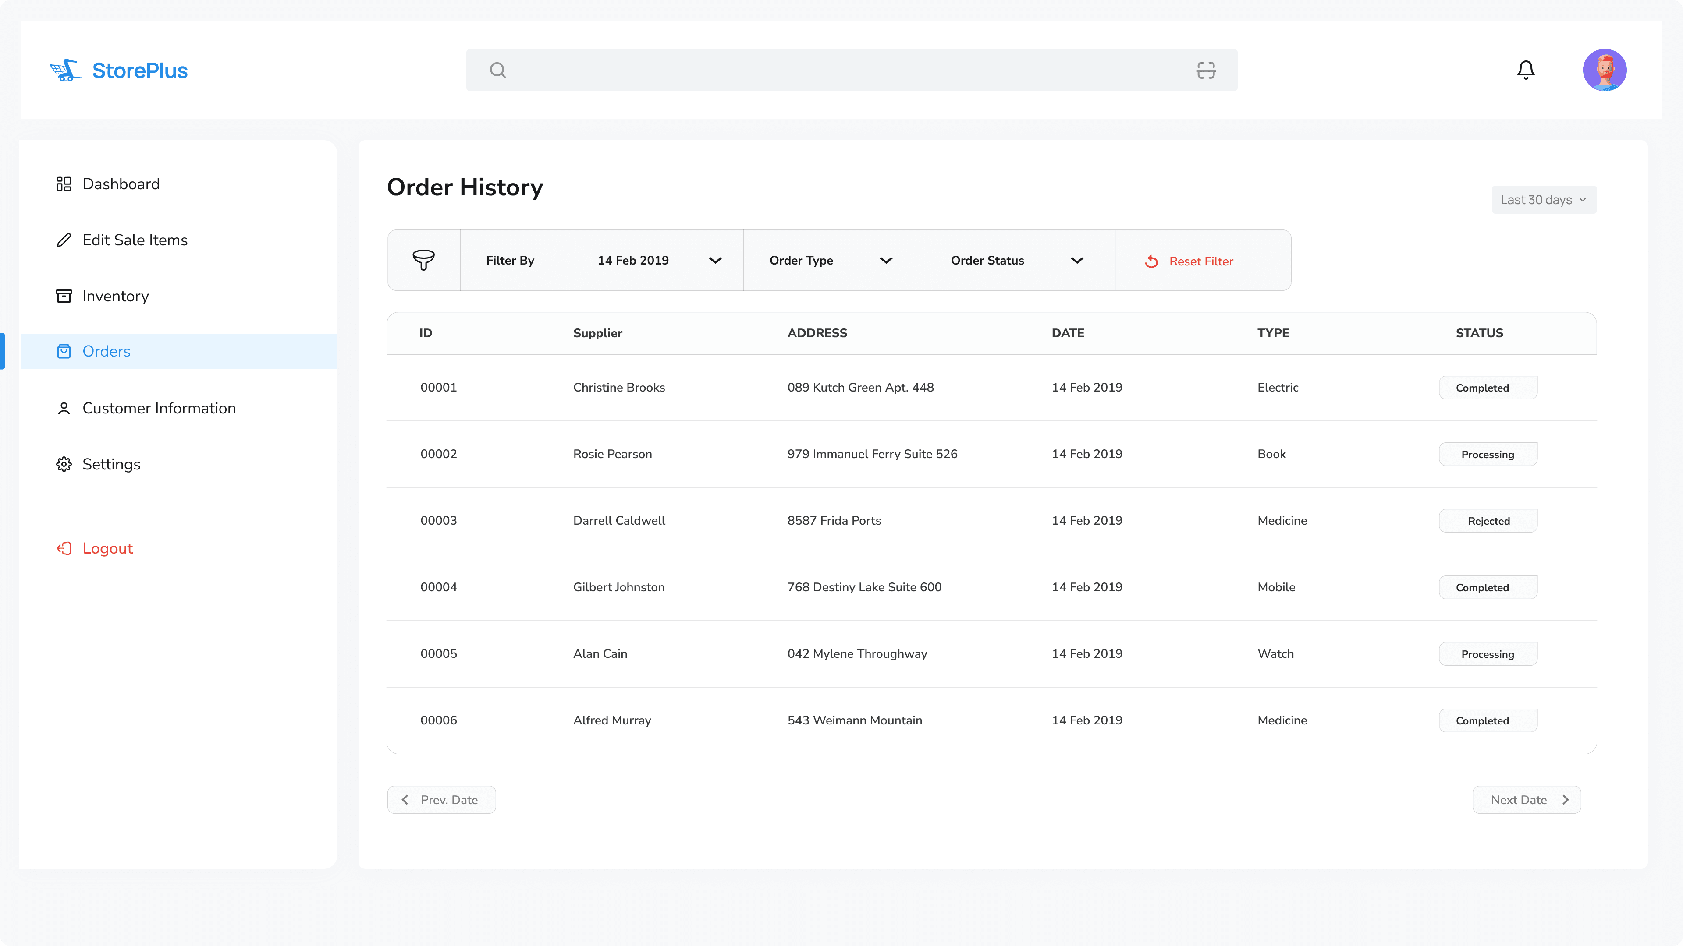Click the Prev. Date button
The height and width of the screenshot is (946, 1683).
point(441,800)
